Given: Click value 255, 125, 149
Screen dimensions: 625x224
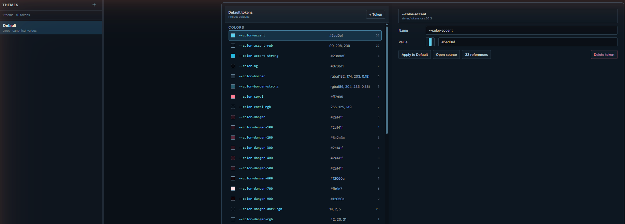Looking at the screenshot, I should pyautogui.click(x=341, y=107).
